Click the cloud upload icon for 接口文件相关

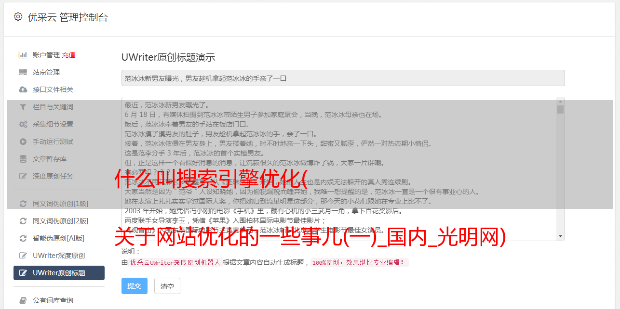pyautogui.click(x=23, y=90)
